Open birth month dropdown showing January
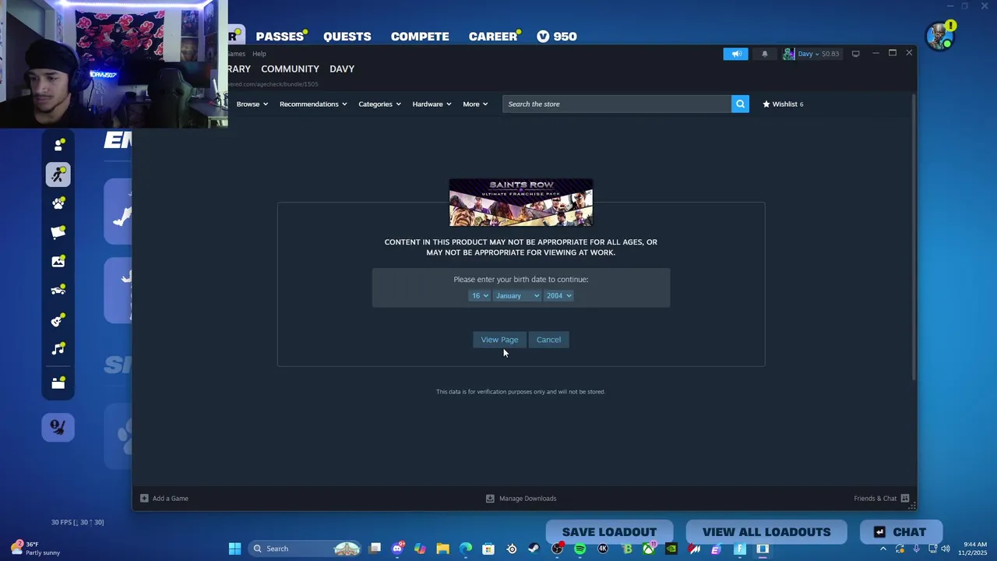 (516, 295)
